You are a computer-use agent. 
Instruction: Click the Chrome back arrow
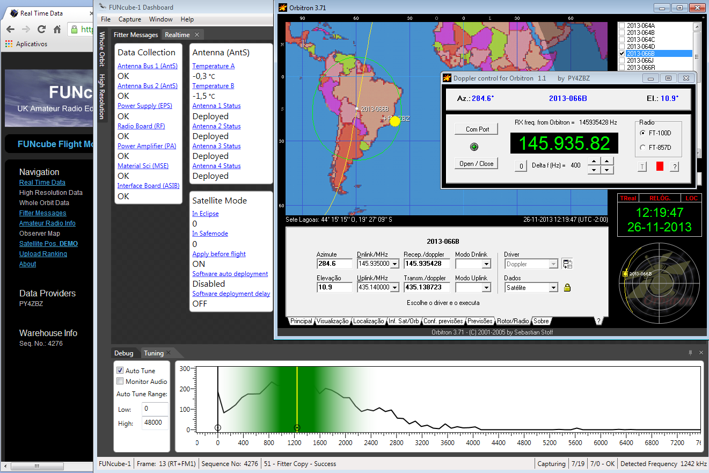[x=10, y=29]
